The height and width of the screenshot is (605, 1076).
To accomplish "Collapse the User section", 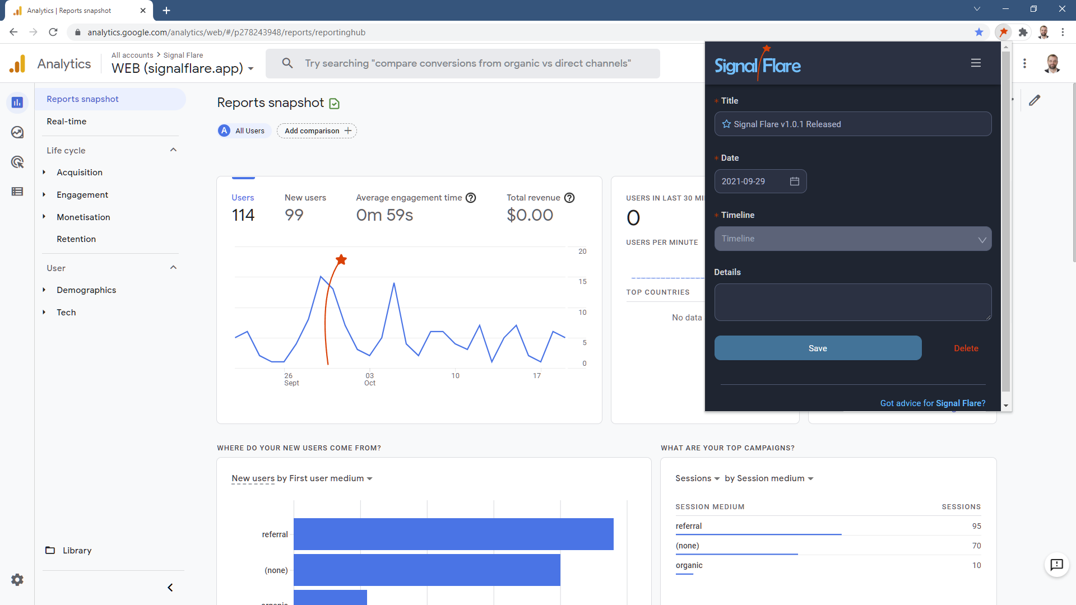I will coord(174,268).
